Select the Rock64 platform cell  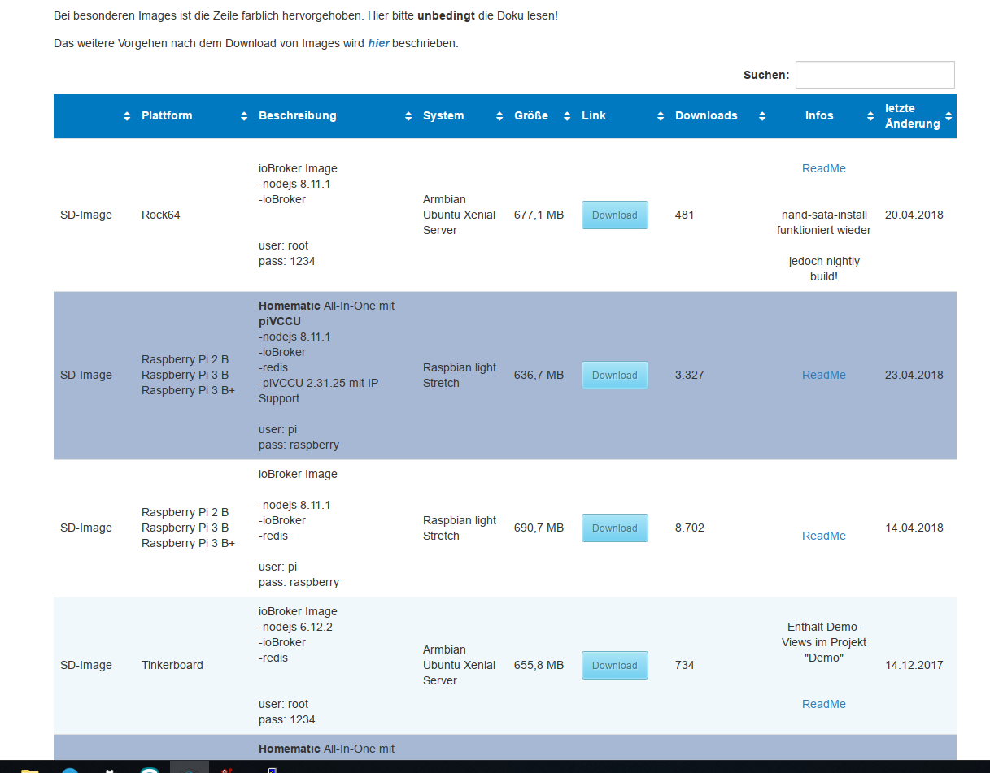coord(161,215)
